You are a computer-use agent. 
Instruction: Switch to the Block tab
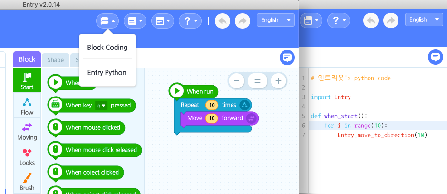27,59
